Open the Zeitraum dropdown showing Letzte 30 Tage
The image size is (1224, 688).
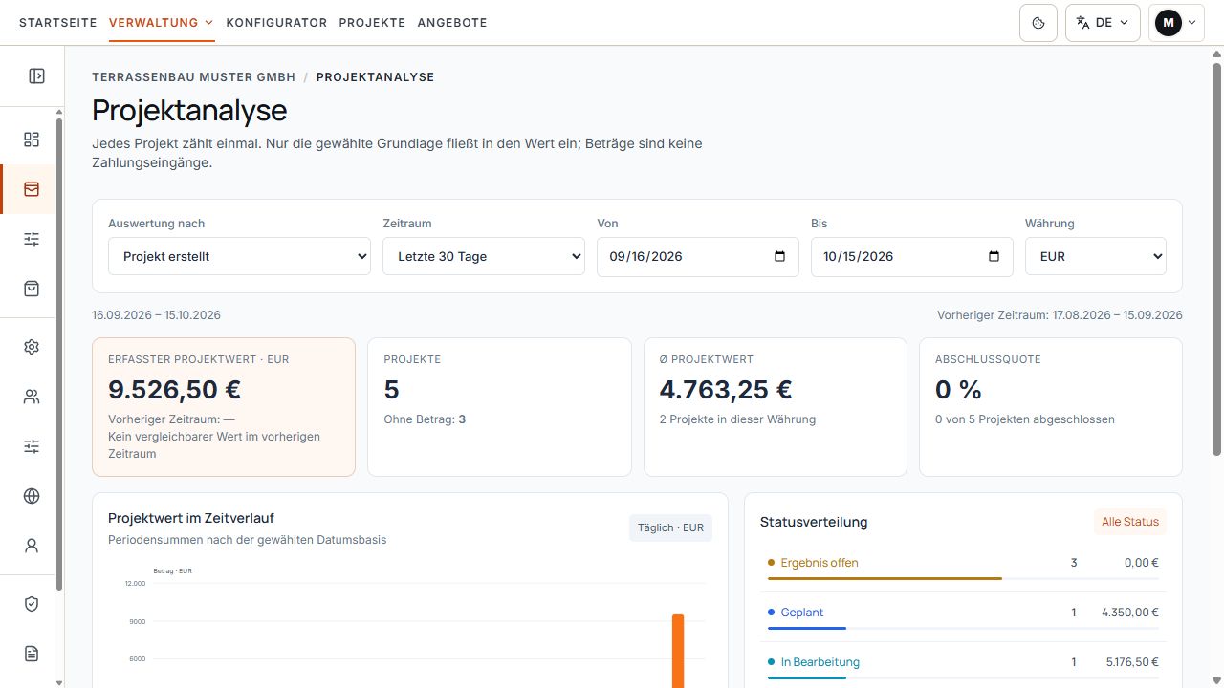click(484, 256)
